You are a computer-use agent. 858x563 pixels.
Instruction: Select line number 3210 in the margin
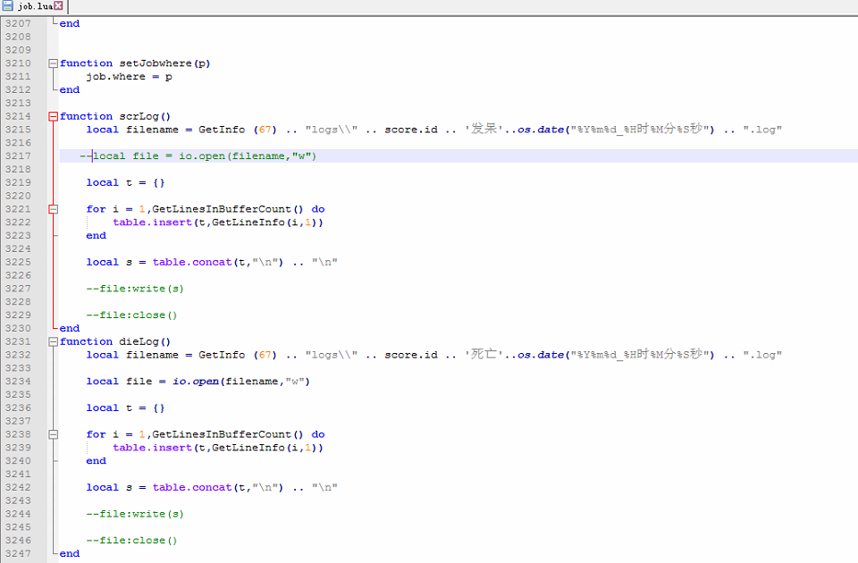click(18, 63)
